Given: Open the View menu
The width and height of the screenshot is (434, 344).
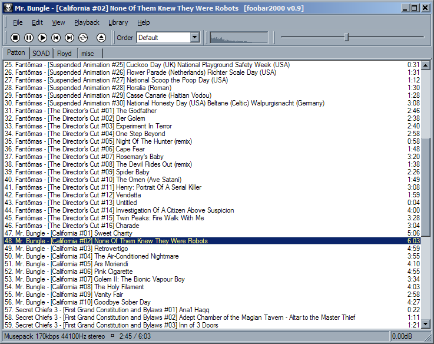Looking at the screenshot, I should (58, 22).
